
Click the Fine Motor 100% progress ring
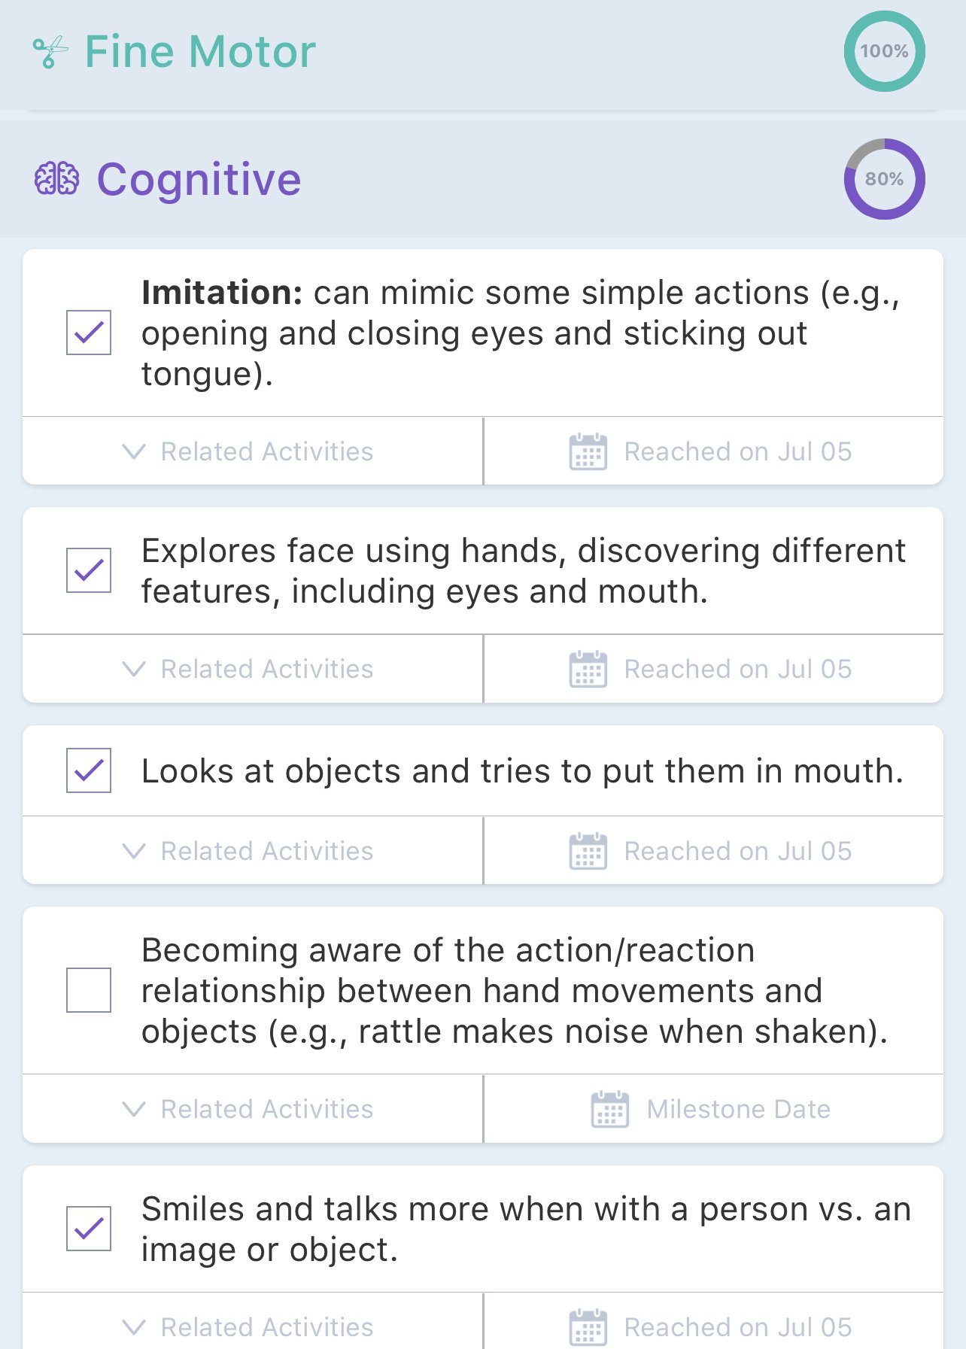click(884, 51)
